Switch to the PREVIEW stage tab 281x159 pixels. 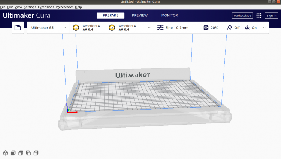click(x=140, y=16)
